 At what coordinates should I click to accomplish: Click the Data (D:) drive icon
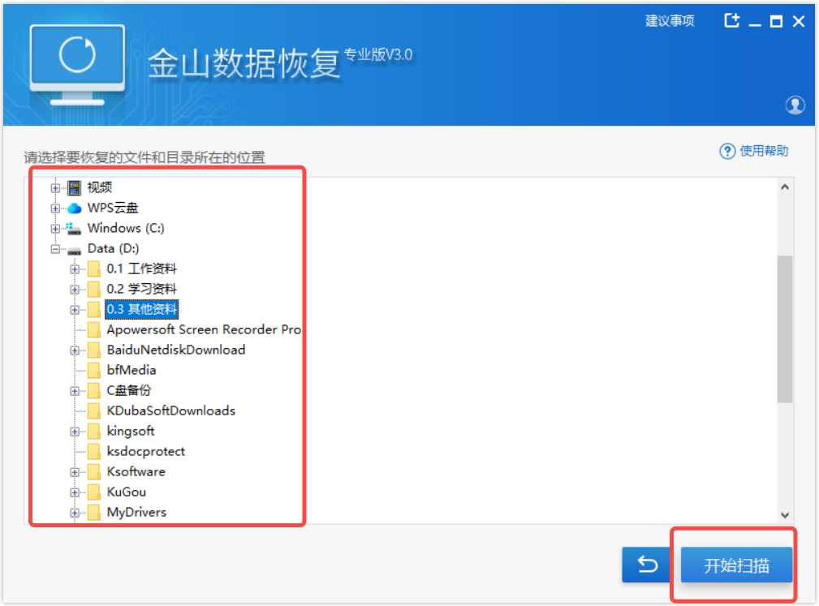click(75, 249)
